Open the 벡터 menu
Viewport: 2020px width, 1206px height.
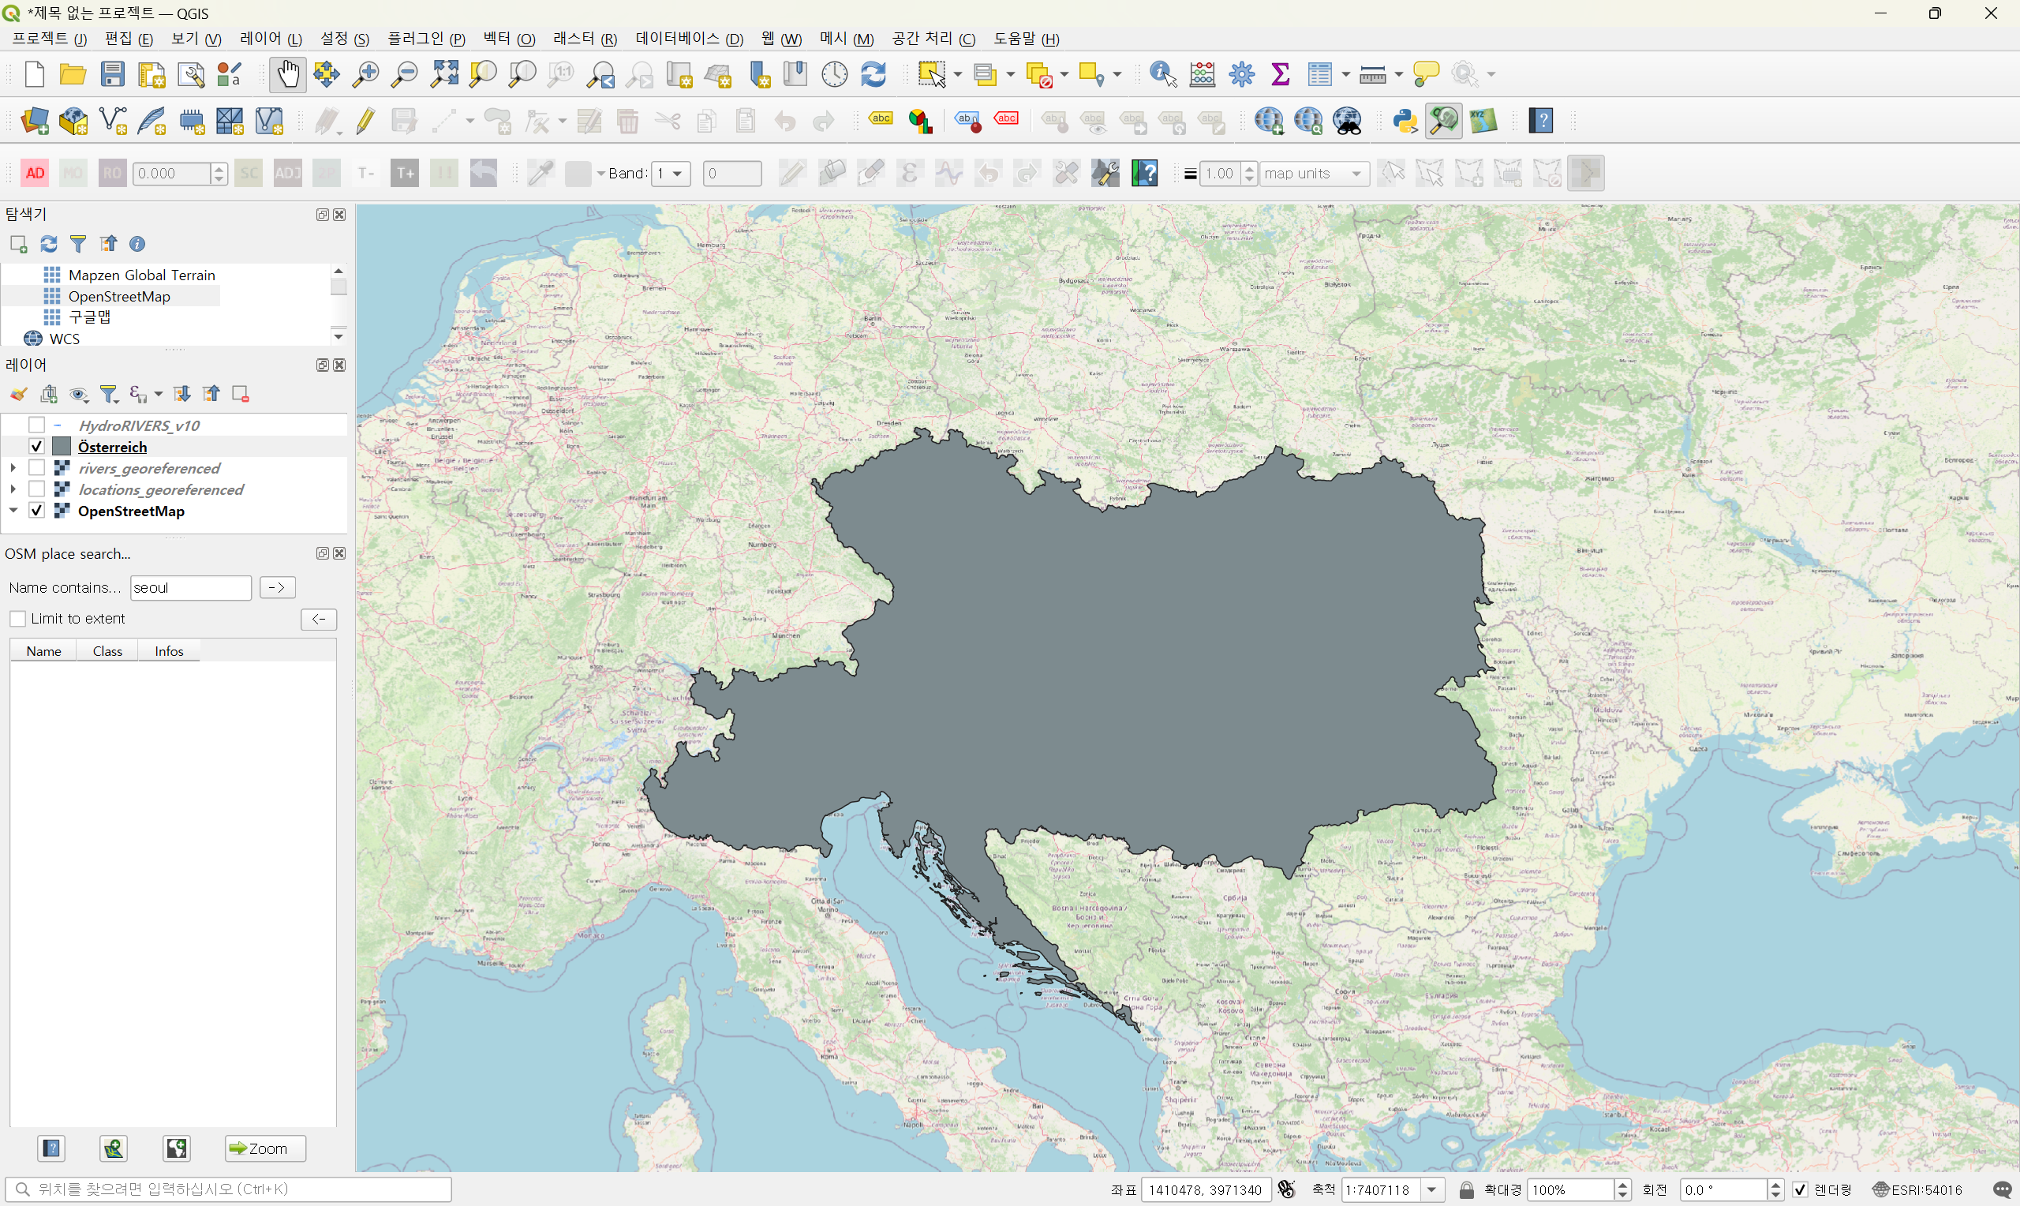point(509,38)
